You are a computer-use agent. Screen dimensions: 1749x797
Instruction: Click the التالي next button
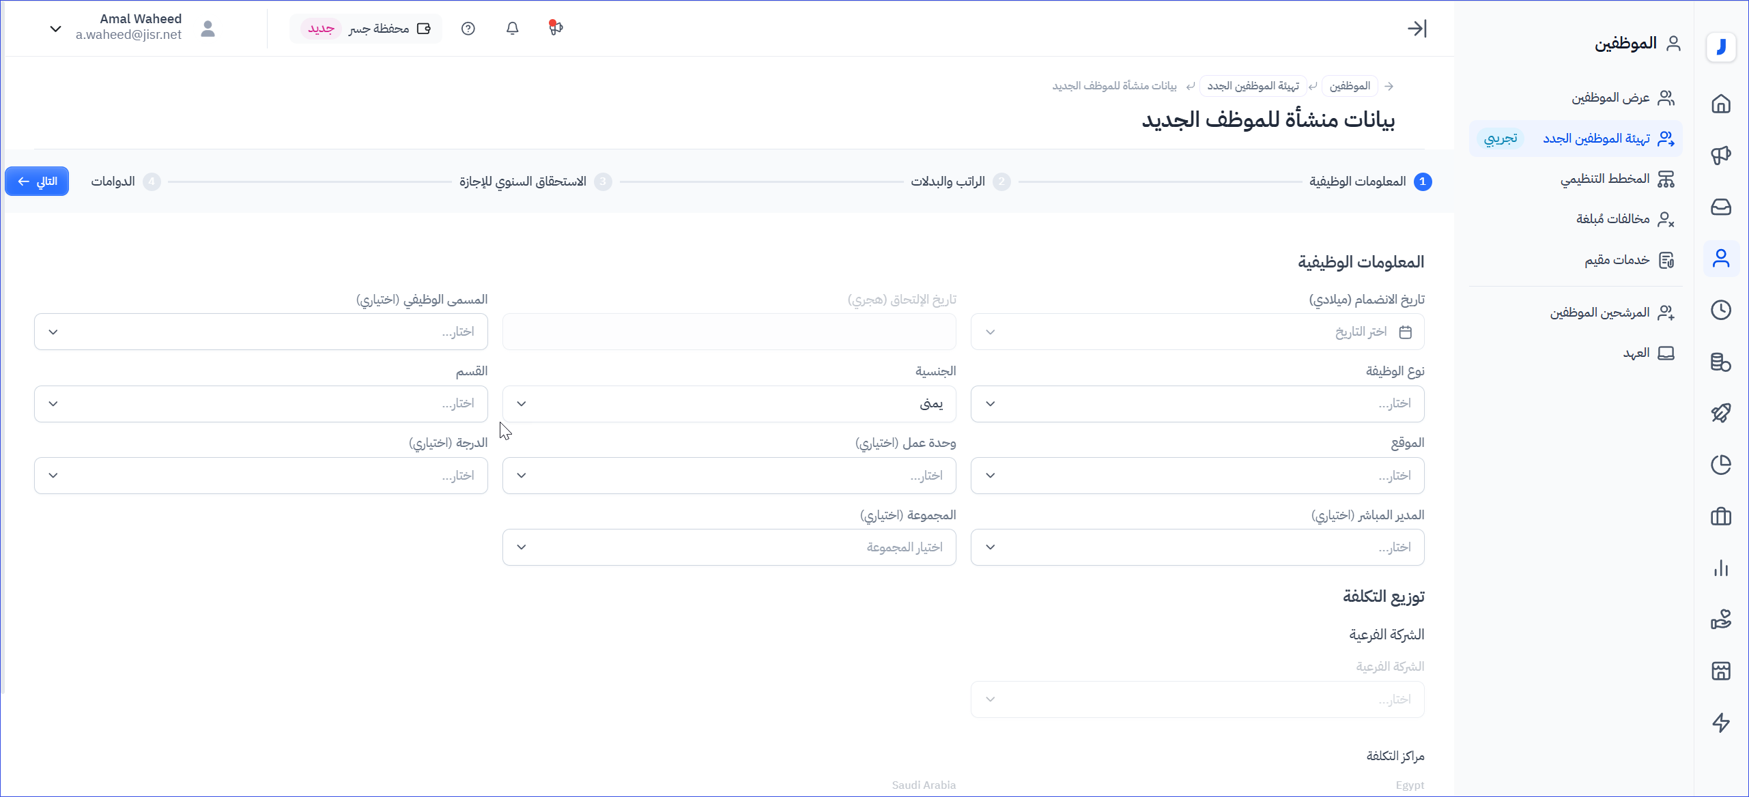pos(37,182)
